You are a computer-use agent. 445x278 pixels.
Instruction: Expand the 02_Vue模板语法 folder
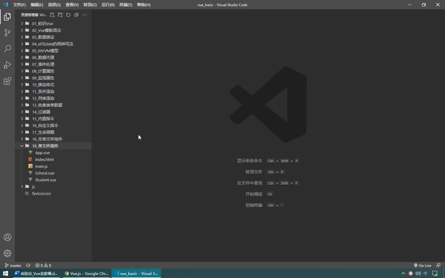53,30
